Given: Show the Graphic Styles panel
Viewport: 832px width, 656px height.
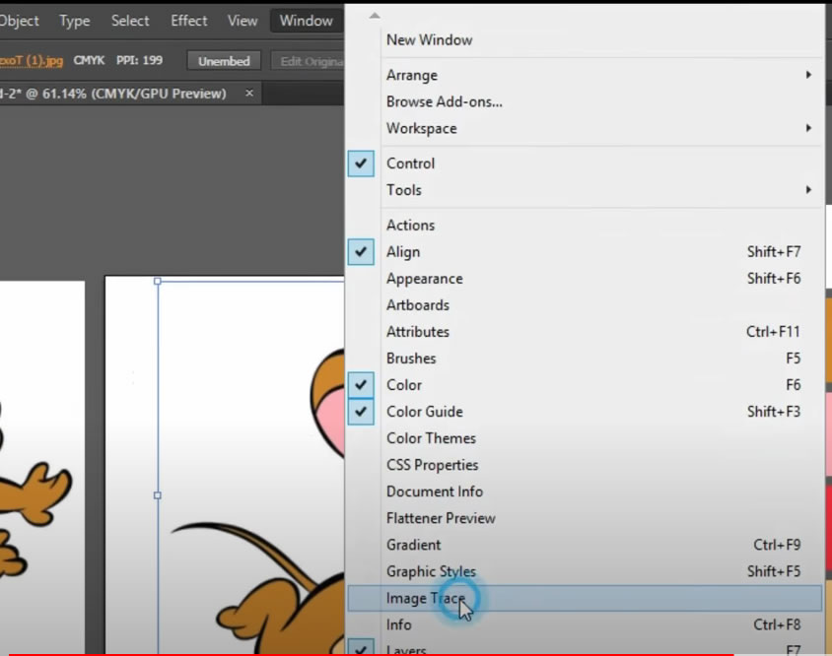Looking at the screenshot, I should pos(585,571).
